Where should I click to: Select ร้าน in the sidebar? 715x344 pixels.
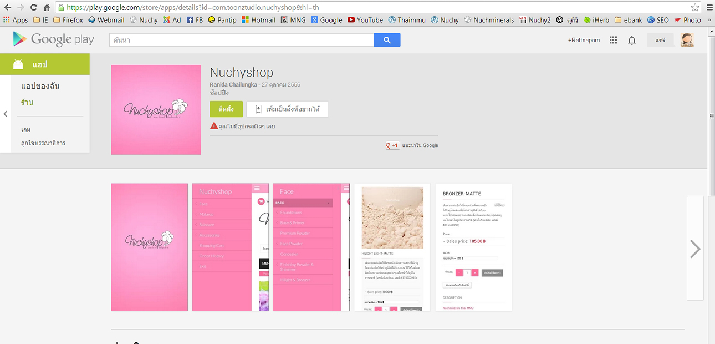pos(27,102)
